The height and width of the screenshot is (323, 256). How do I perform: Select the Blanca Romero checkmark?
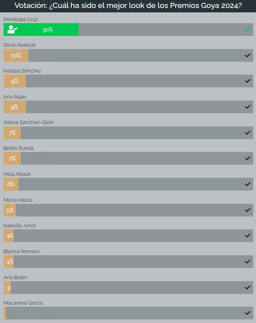click(248, 261)
